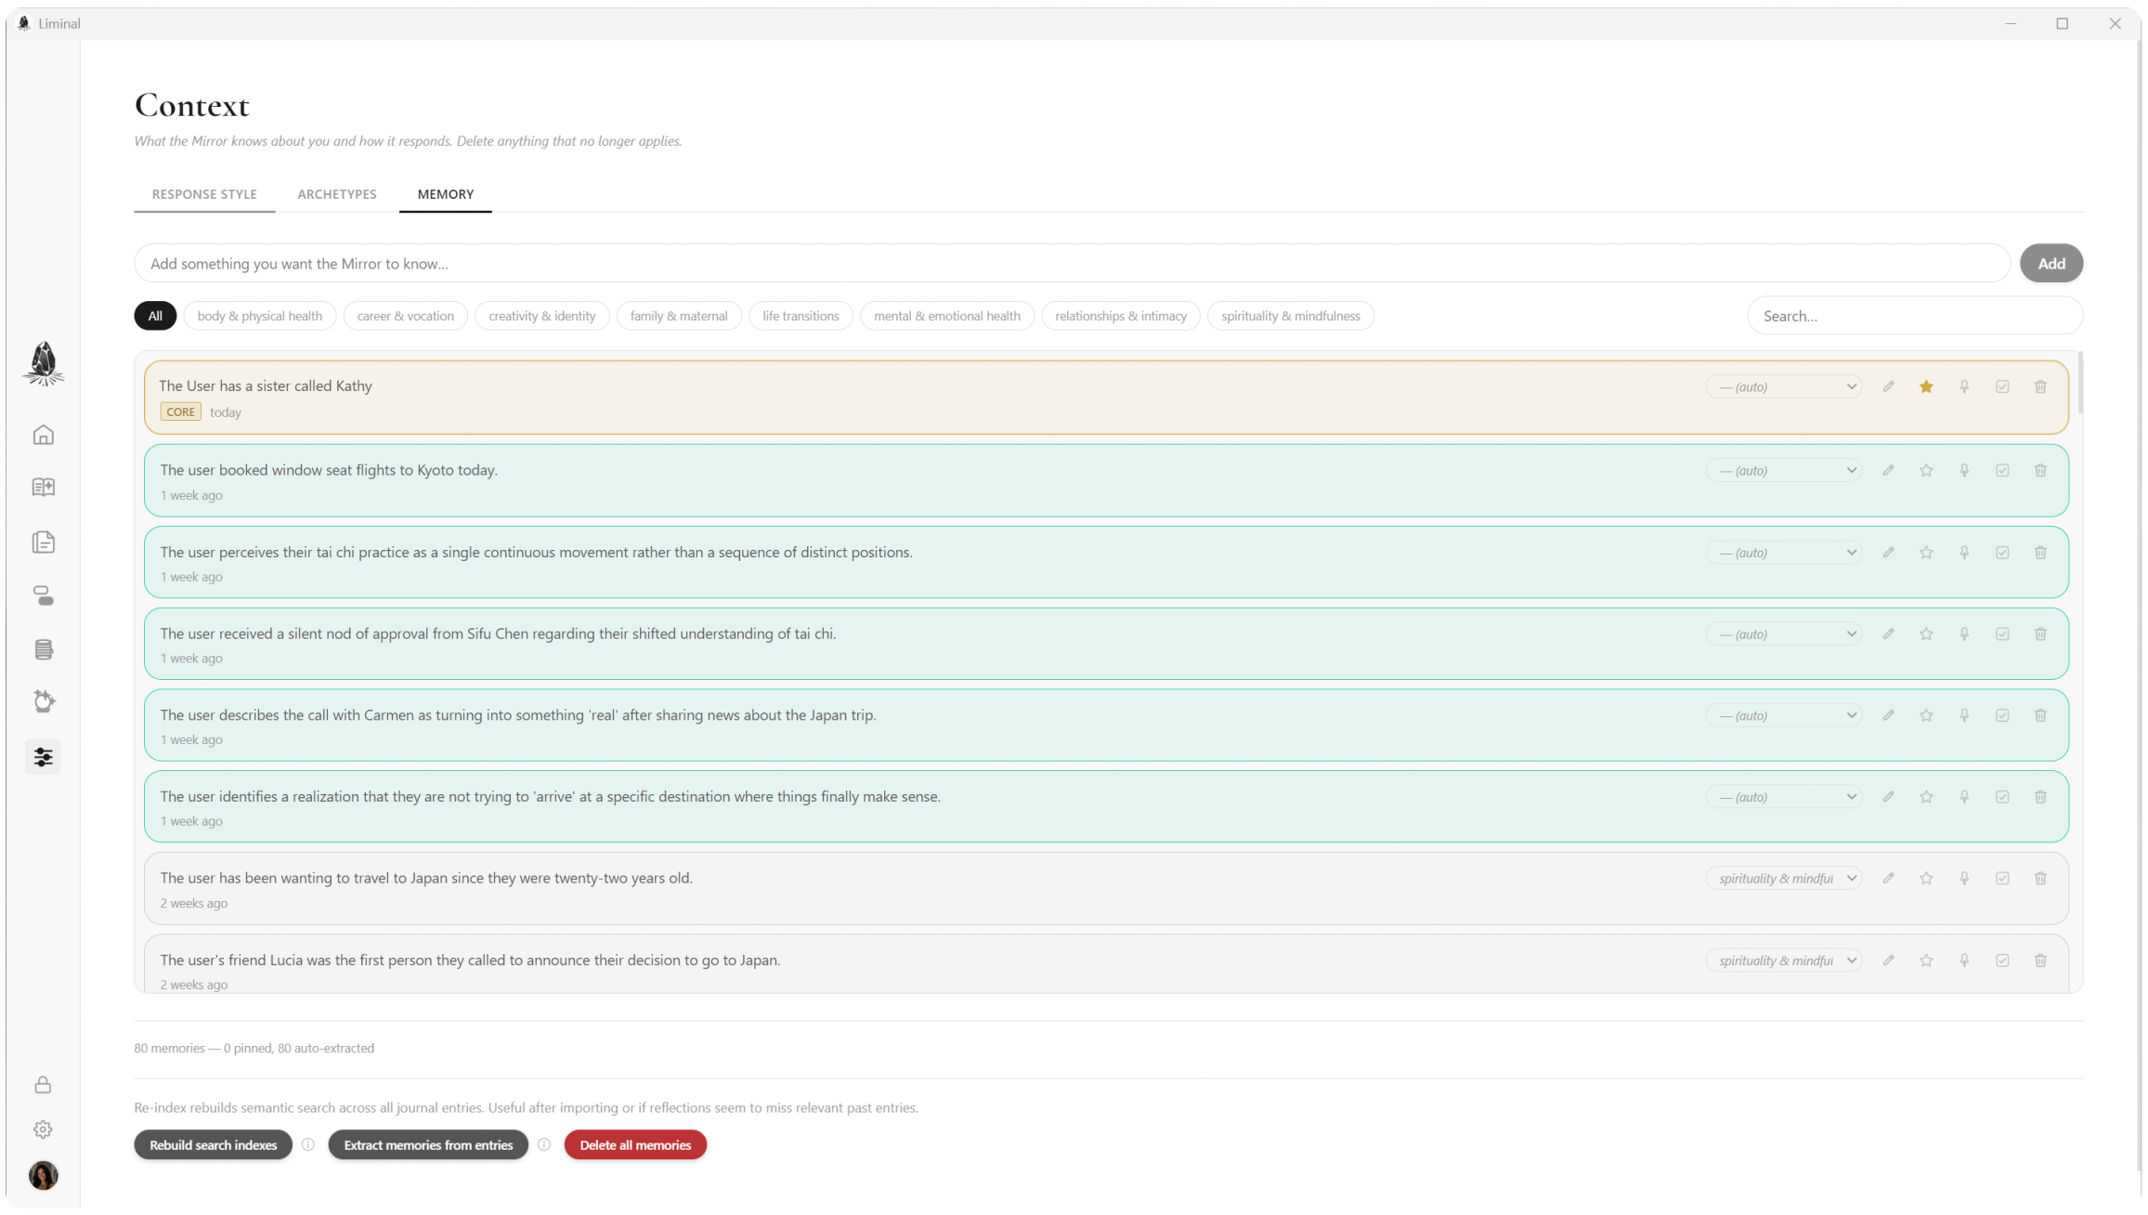Filter by 'career & vocation' chip
Image resolution: width=2148 pixels, height=1215 pixels.
pyautogui.click(x=406, y=316)
